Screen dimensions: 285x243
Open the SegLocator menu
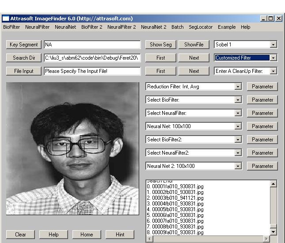201,27
